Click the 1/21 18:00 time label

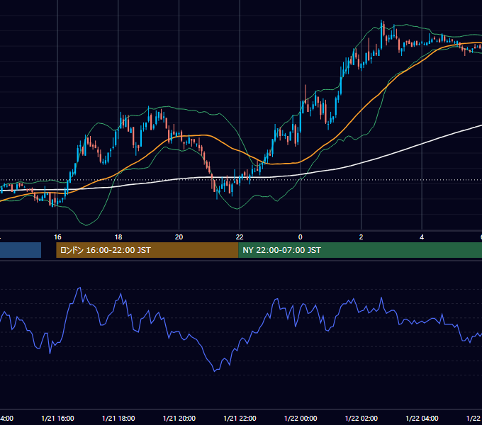(118, 418)
